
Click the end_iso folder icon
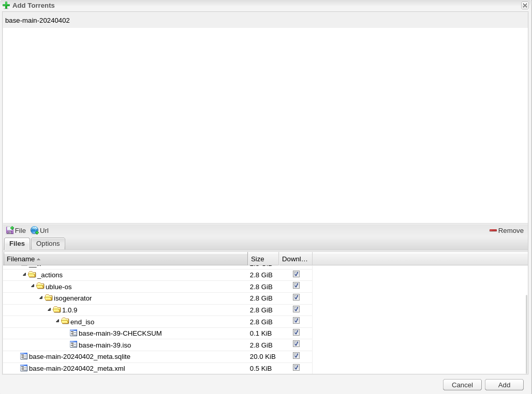(x=65, y=321)
